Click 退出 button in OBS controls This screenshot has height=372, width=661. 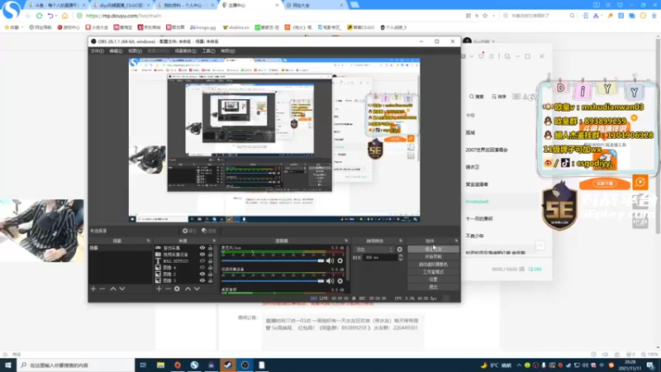pos(433,287)
